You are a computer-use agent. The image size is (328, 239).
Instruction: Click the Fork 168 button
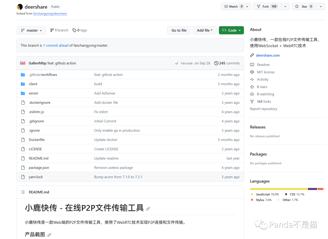(x=267, y=6)
